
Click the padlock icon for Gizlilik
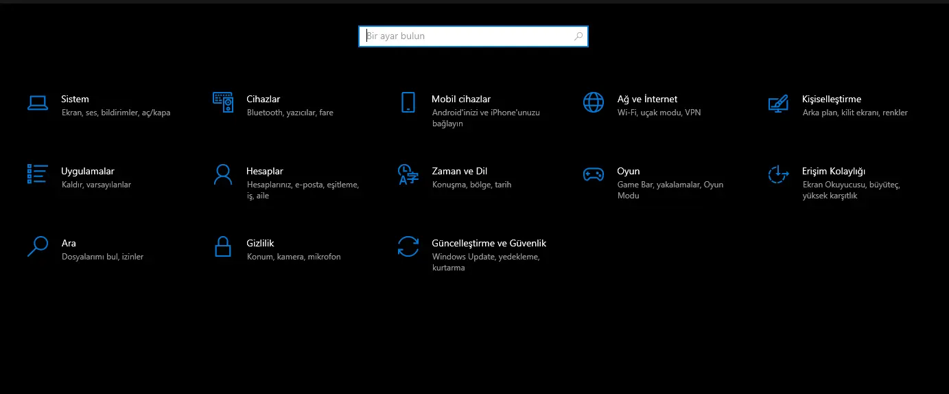click(x=222, y=246)
